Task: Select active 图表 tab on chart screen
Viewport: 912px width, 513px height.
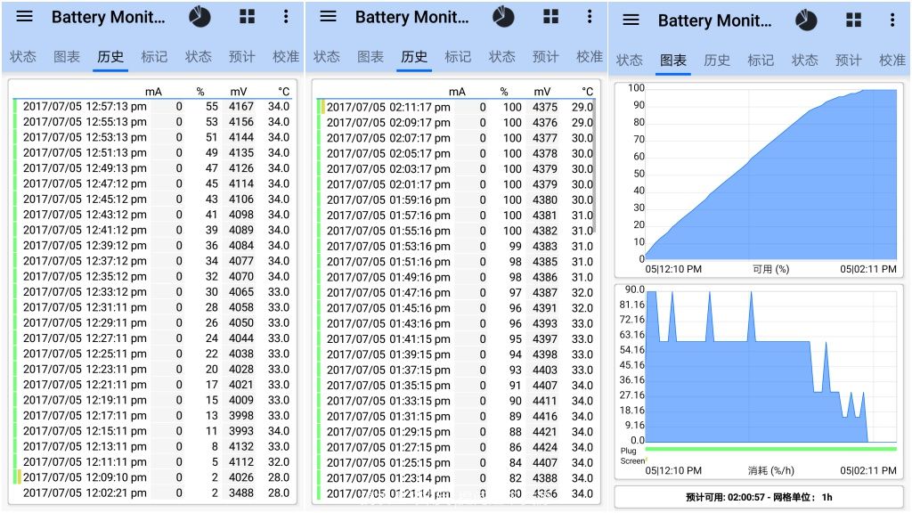Action: click(x=673, y=60)
